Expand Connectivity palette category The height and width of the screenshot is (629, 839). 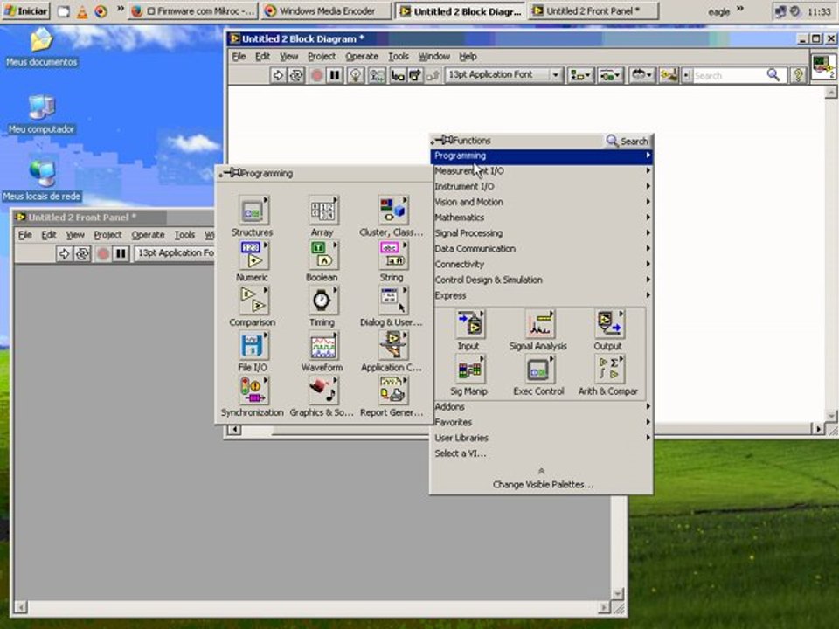point(542,264)
